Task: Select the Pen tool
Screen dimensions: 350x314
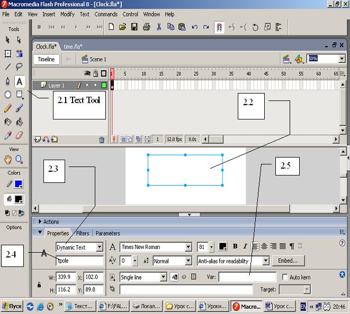Action: [8, 81]
